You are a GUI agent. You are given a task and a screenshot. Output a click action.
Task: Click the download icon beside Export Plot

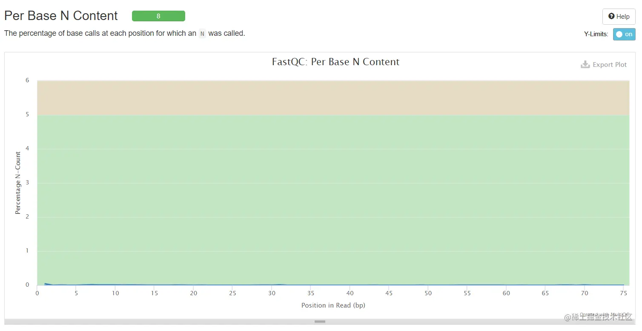[x=585, y=65]
